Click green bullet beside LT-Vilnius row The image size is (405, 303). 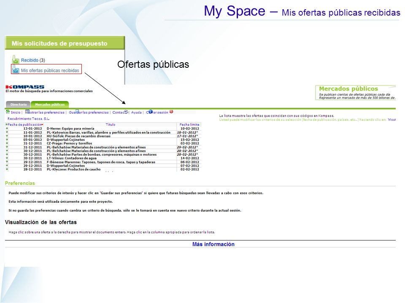click(x=7, y=158)
